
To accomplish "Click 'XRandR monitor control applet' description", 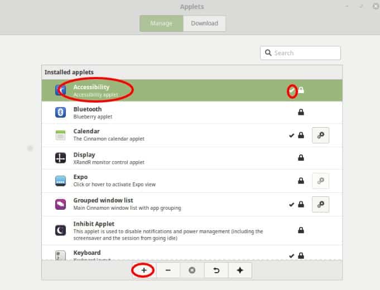I will [109, 162].
